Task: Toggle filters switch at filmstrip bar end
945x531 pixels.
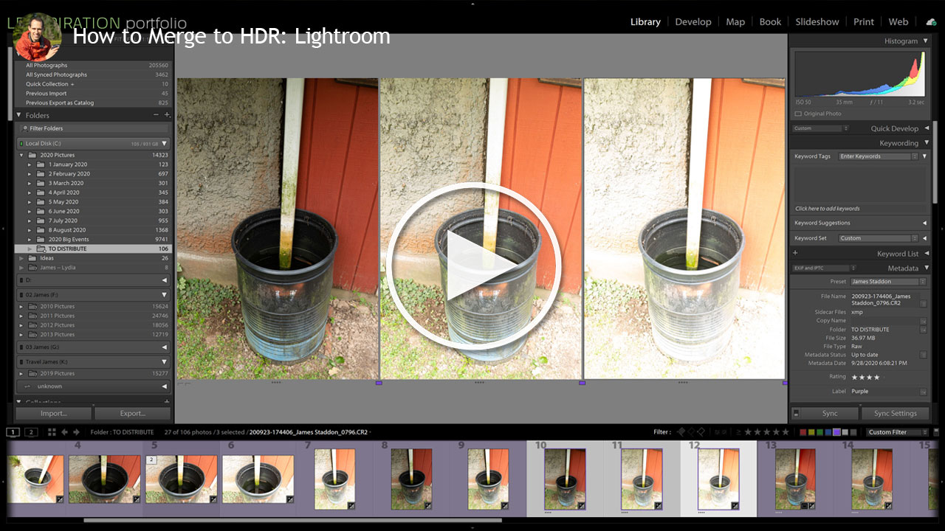Action: point(935,432)
